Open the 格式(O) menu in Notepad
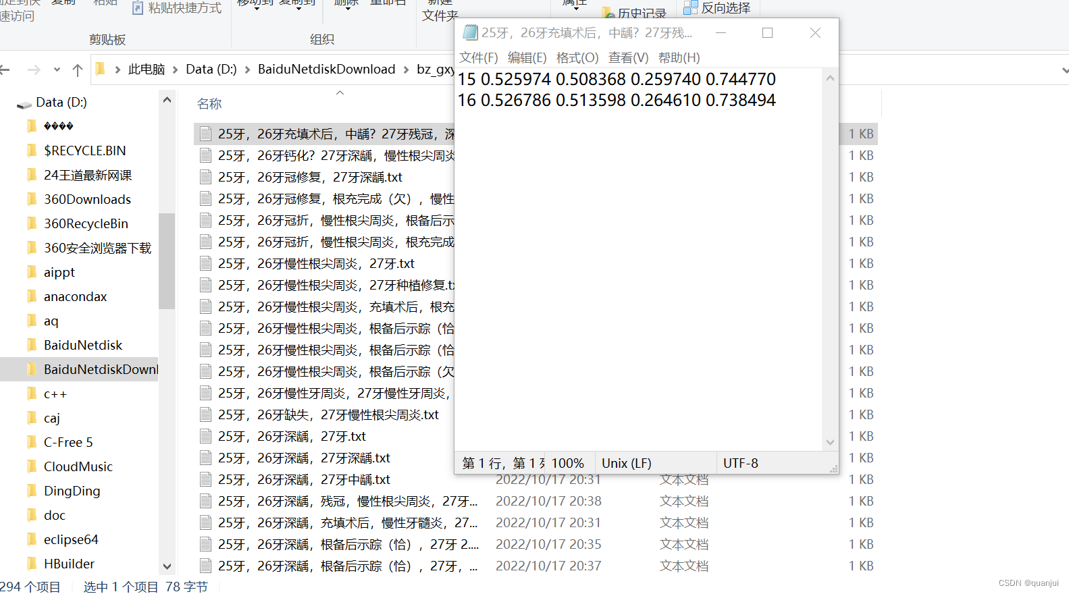 point(577,57)
